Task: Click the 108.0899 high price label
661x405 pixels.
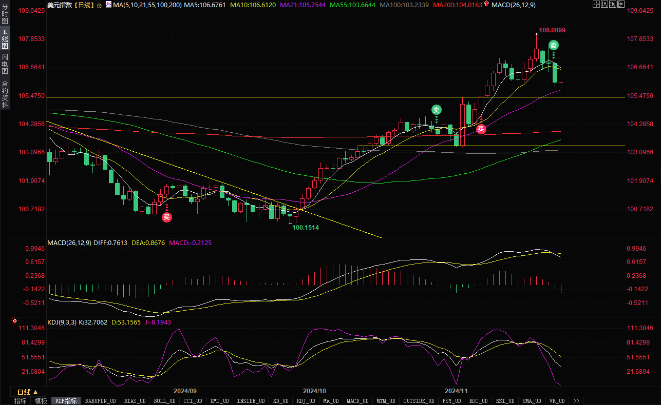Action: pyautogui.click(x=552, y=30)
